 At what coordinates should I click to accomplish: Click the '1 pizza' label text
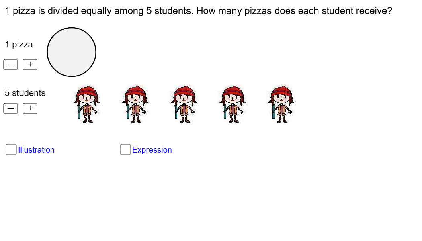pos(19,44)
